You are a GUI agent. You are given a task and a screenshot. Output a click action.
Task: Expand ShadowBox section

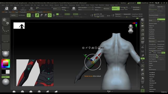coord(152,30)
